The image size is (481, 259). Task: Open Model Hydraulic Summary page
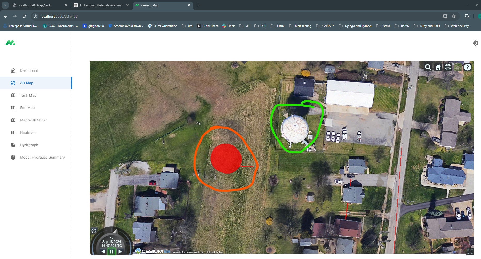click(x=36, y=157)
